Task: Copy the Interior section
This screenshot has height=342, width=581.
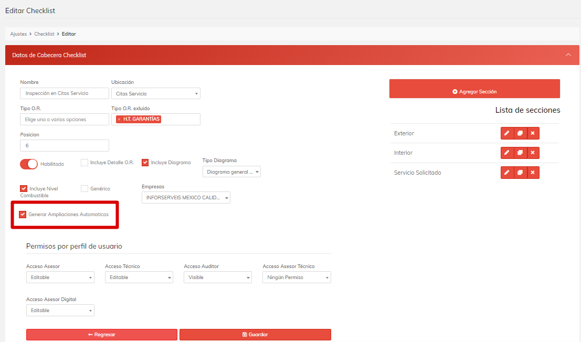Action: pos(520,153)
